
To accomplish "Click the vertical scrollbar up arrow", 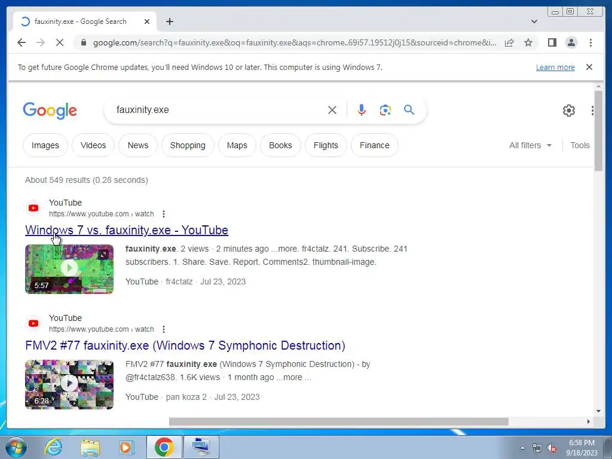I will pos(598,86).
